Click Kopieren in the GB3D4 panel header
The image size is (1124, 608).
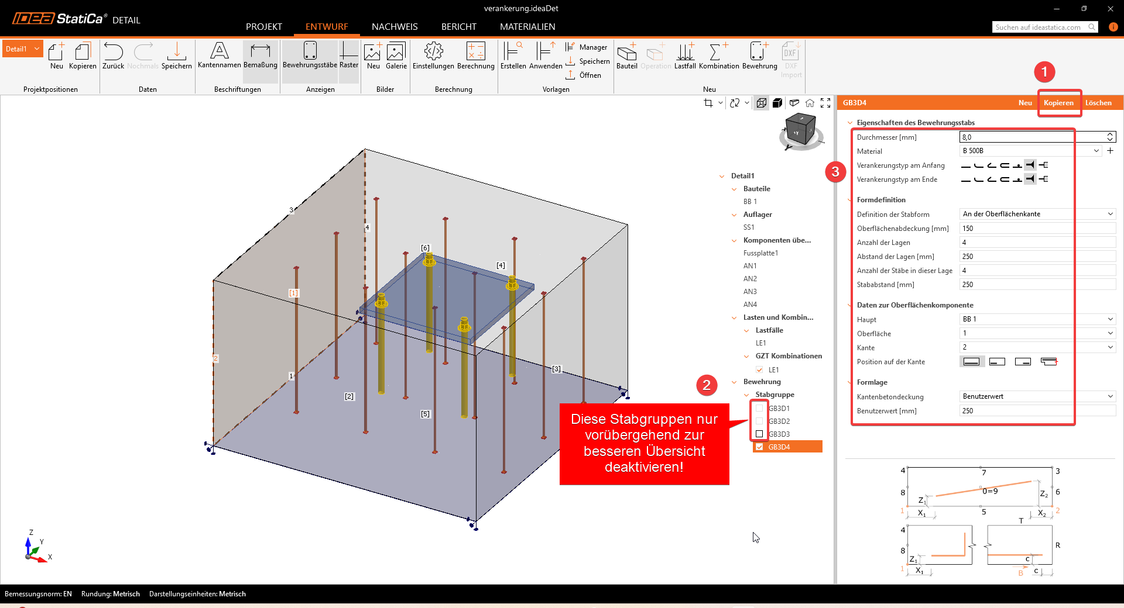pos(1058,103)
